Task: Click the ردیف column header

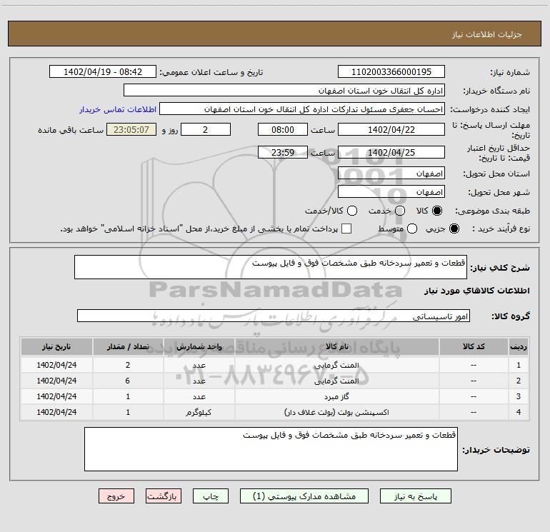Action: pyautogui.click(x=519, y=347)
